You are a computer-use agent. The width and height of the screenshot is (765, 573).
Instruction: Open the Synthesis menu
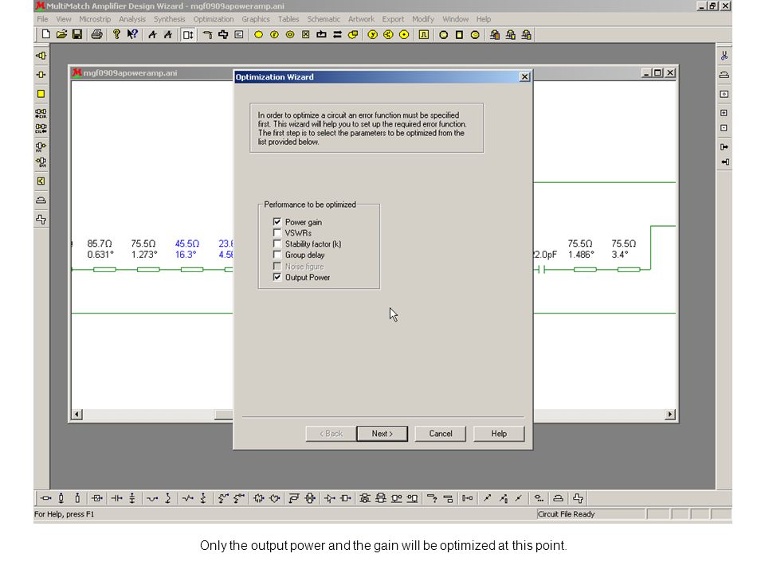169,19
